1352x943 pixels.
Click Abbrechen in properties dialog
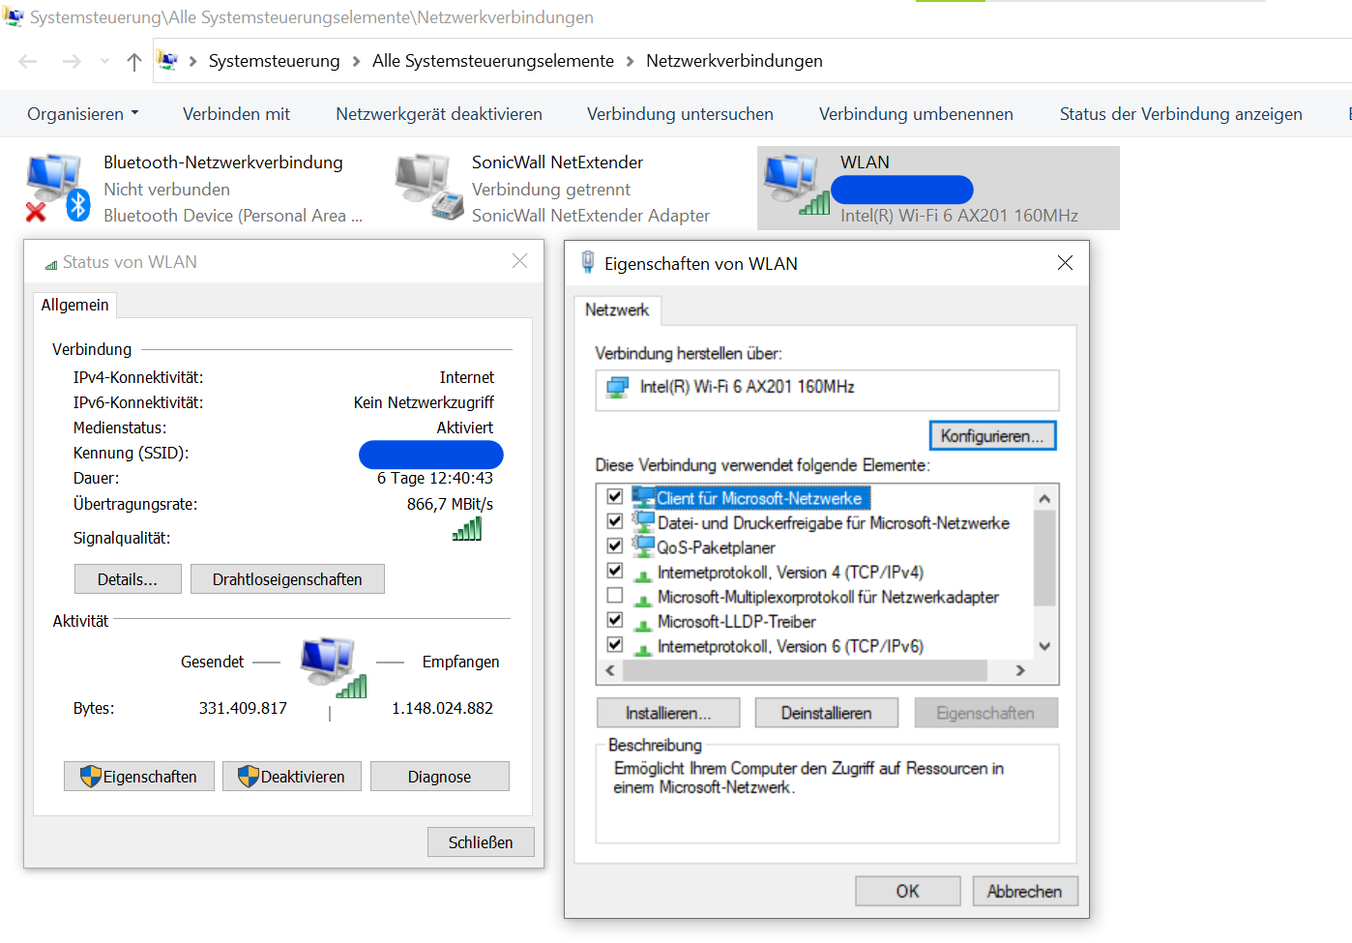pyautogui.click(x=1025, y=892)
